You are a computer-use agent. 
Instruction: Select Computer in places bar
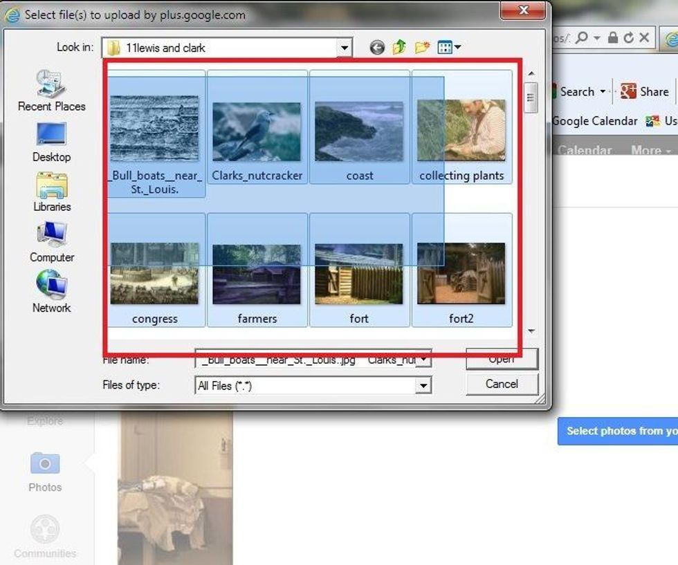(51, 242)
